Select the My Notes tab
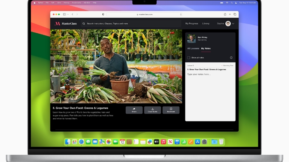The image size is (289, 162). pos(205,48)
